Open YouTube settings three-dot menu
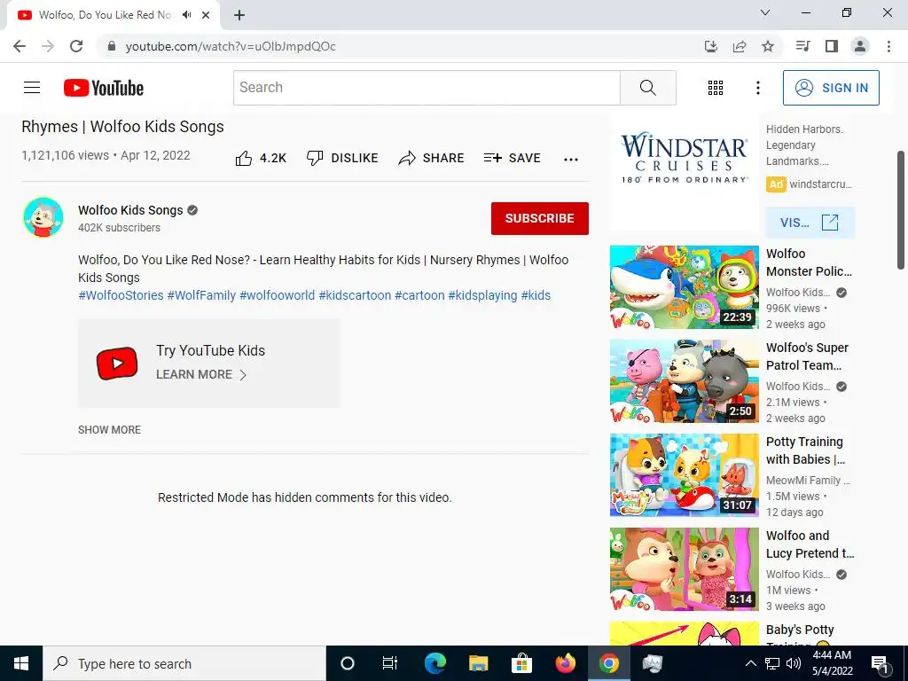Screen dimensions: 908x681 [757, 88]
